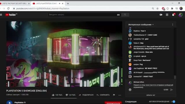Viewport: 185px width, 104px height.
Task: Select the 'I DONT CARE' chat message
Action: pyautogui.click(x=152, y=35)
